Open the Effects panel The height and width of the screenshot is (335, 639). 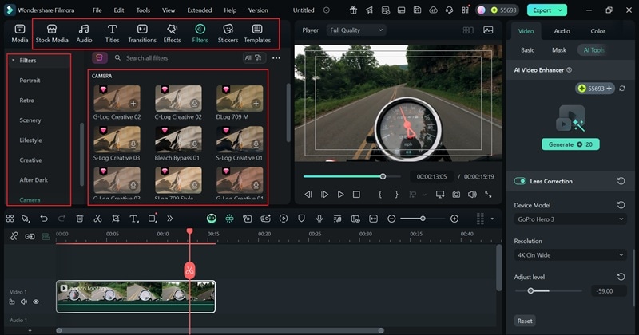172,33
